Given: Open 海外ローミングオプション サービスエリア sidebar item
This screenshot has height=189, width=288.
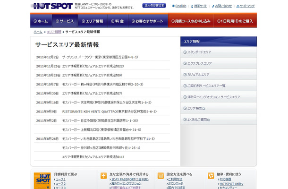Looking at the screenshot, I should tap(219, 97).
